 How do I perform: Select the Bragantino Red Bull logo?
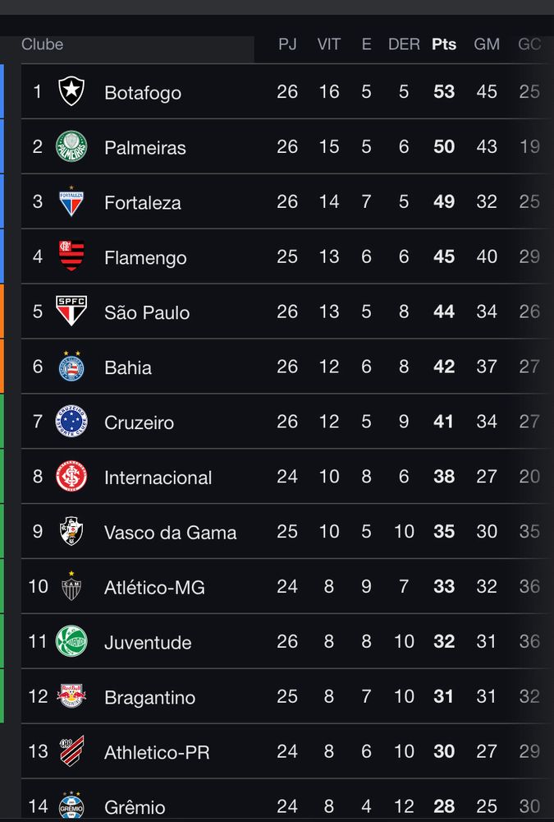tap(71, 695)
